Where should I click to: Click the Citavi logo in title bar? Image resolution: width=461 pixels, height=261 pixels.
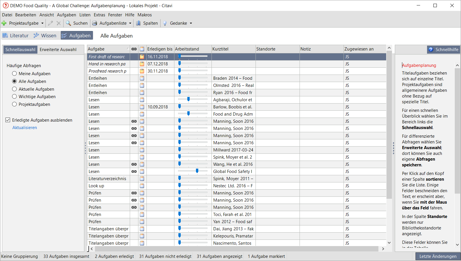tap(5, 5)
